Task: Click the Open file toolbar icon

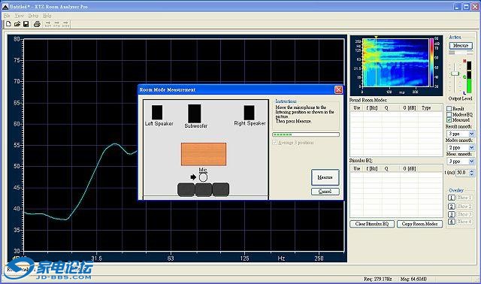Action: 17,24
